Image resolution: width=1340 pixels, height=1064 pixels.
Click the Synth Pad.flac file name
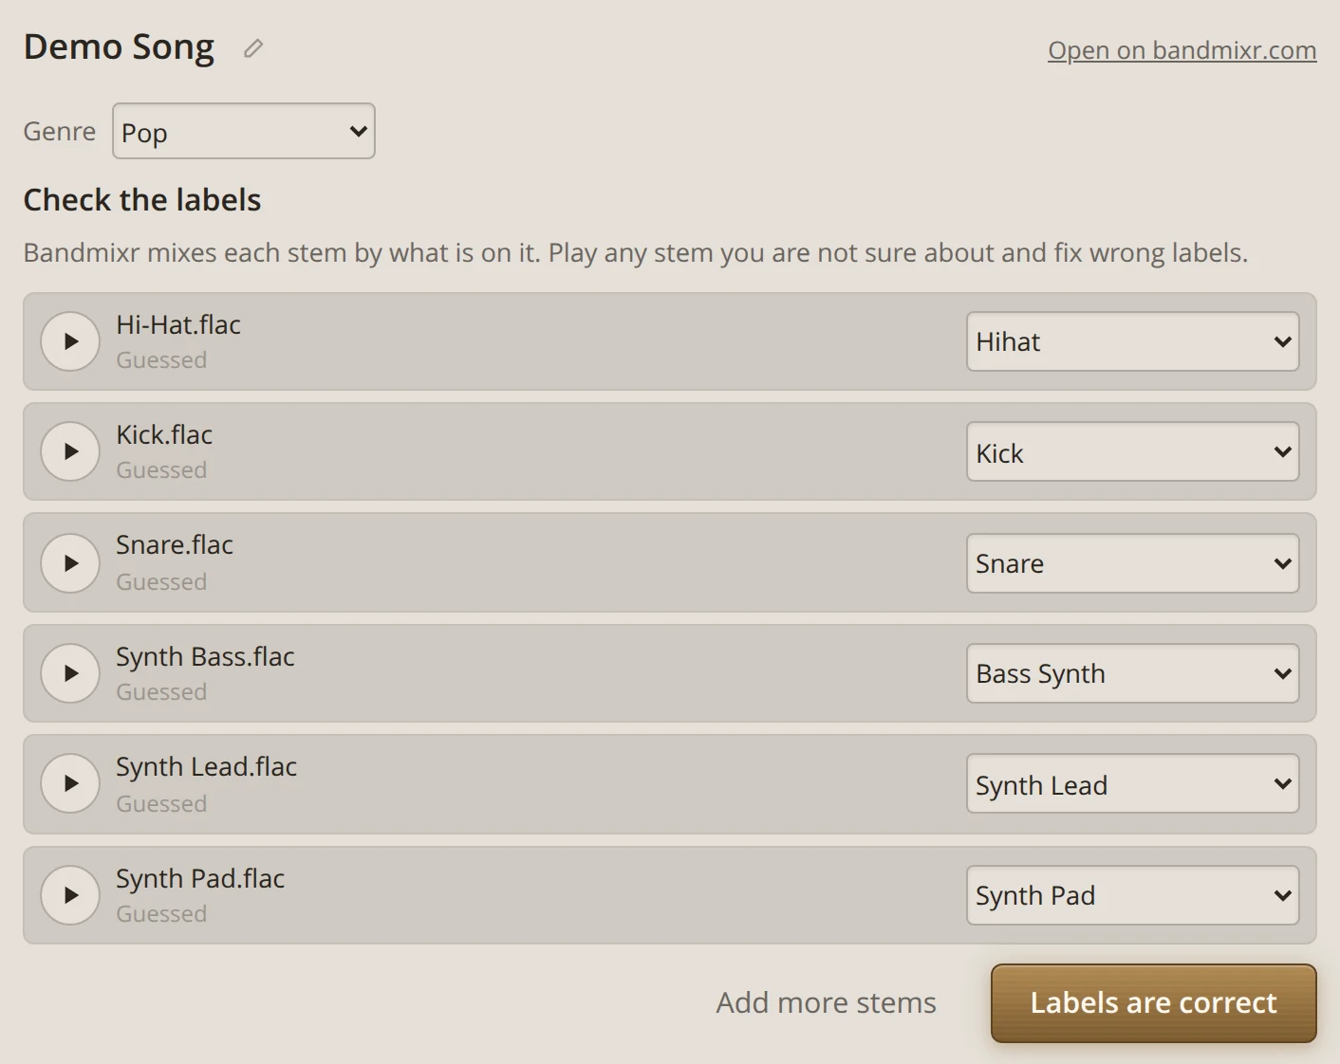point(200,878)
